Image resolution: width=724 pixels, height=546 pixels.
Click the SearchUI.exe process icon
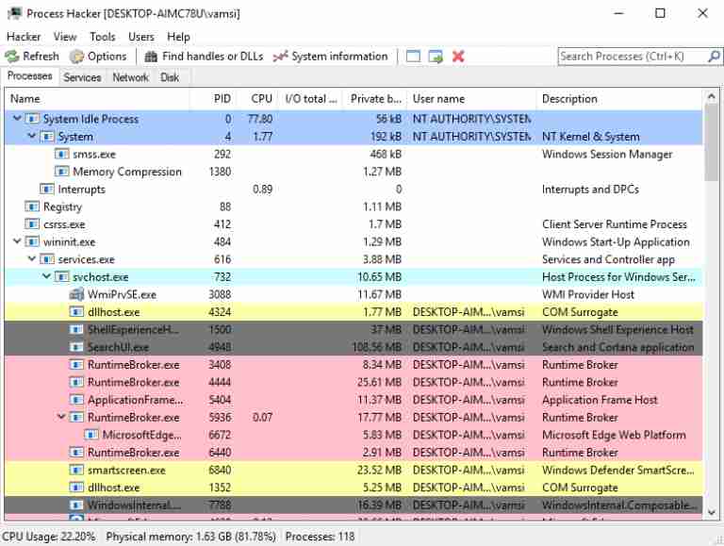click(x=76, y=347)
